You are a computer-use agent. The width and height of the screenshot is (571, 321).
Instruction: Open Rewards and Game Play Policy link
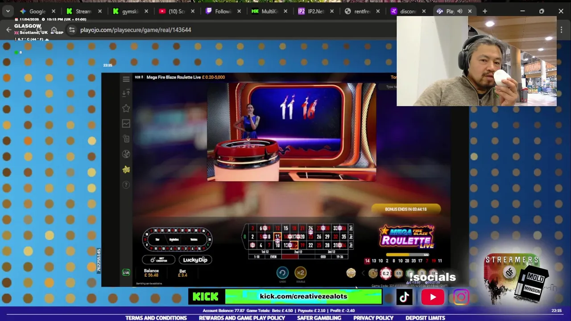242,318
